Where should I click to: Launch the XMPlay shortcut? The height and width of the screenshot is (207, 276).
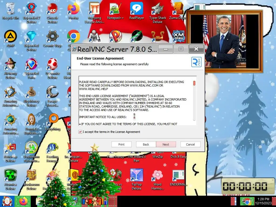[x=178, y=36]
